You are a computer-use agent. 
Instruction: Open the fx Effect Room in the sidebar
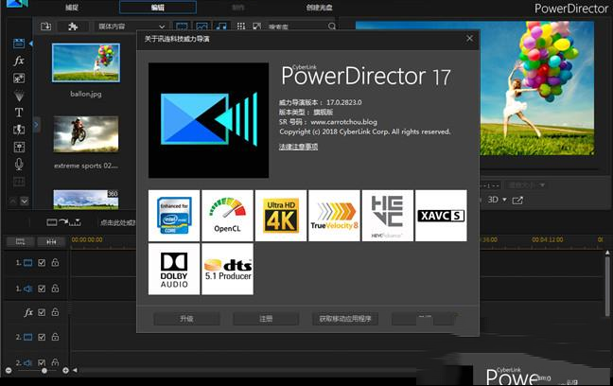pyautogui.click(x=18, y=61)
